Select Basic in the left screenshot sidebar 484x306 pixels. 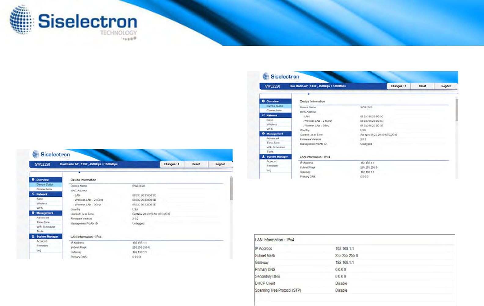click(46, 199)
